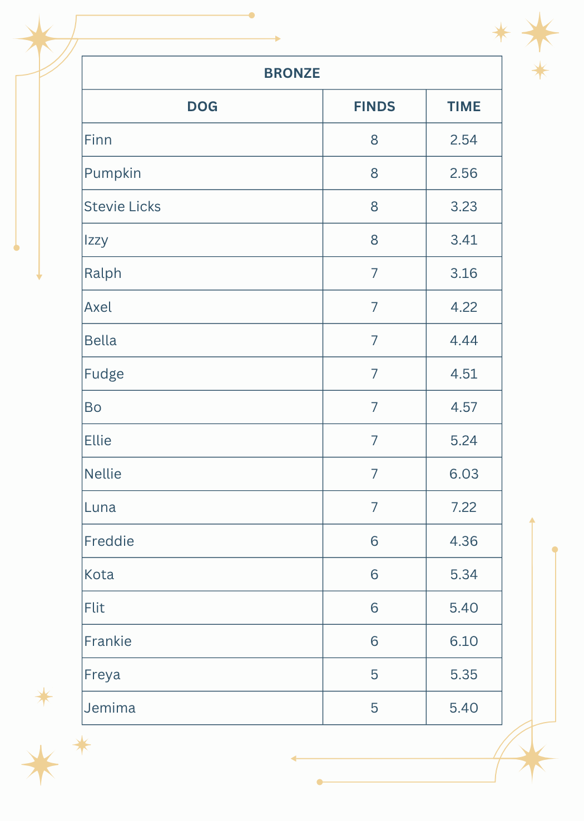Click the BRONZE table title
This screenshot has width=584, height=821.
(x=292, y=73)
